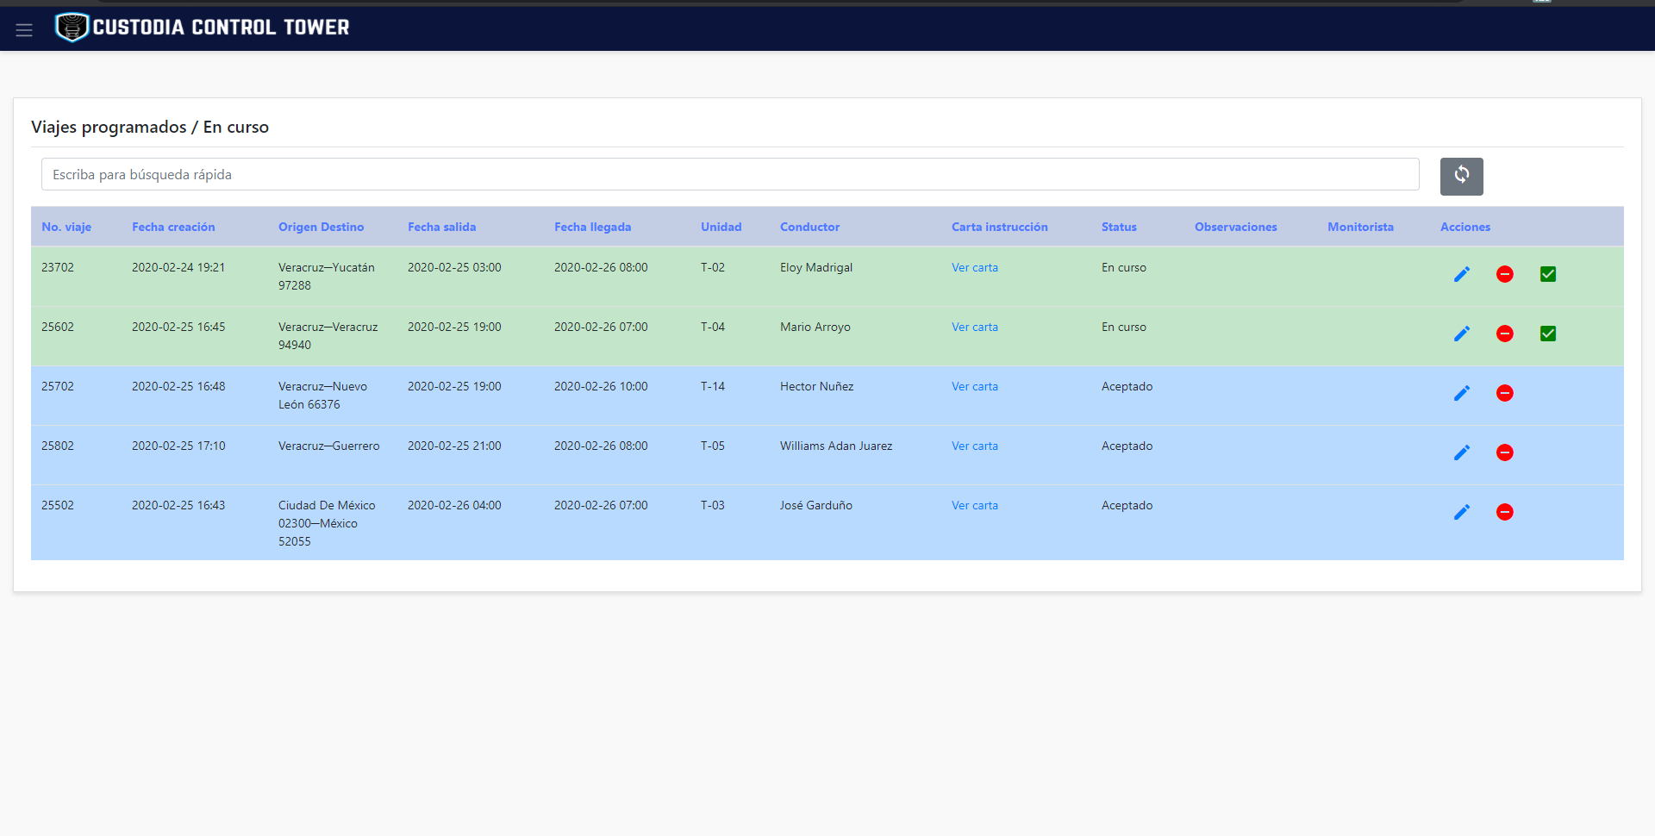Image resolution: width=1655 pixels, height=836 pixels.
Task: Mark trip 25602 as completed checkbox
Action: (x=1548, y=334)
